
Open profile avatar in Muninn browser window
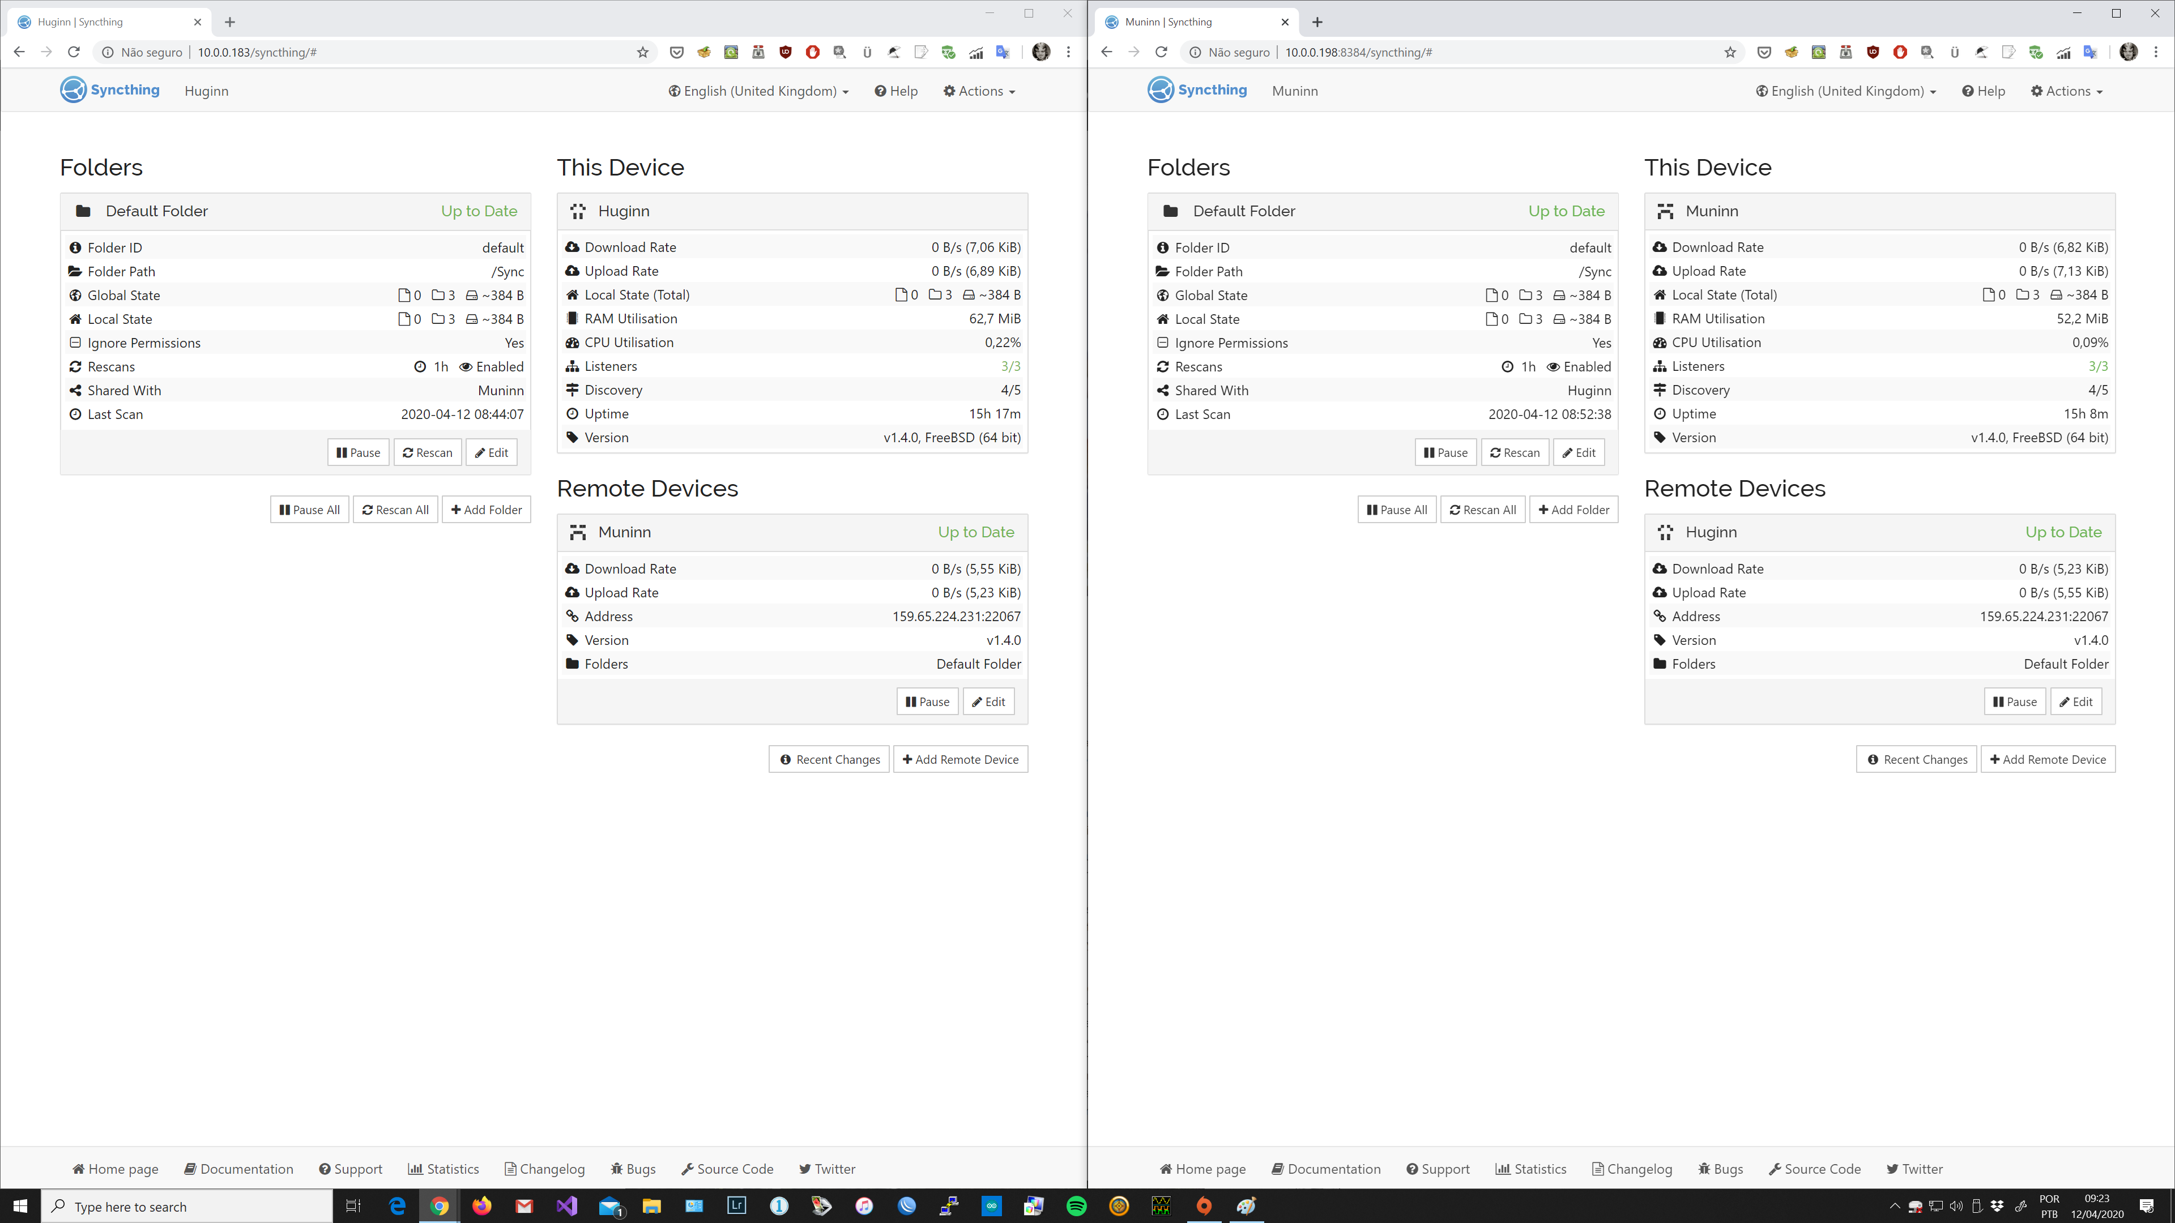(2129, 52)
